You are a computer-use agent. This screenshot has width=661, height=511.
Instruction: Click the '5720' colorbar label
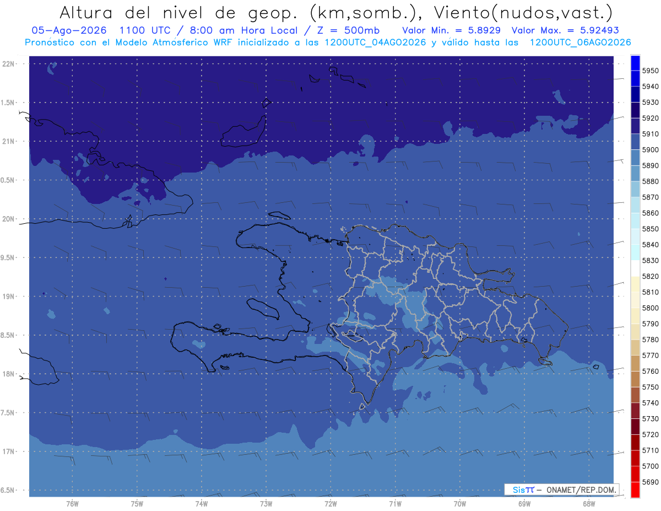(x=651, y=434)
